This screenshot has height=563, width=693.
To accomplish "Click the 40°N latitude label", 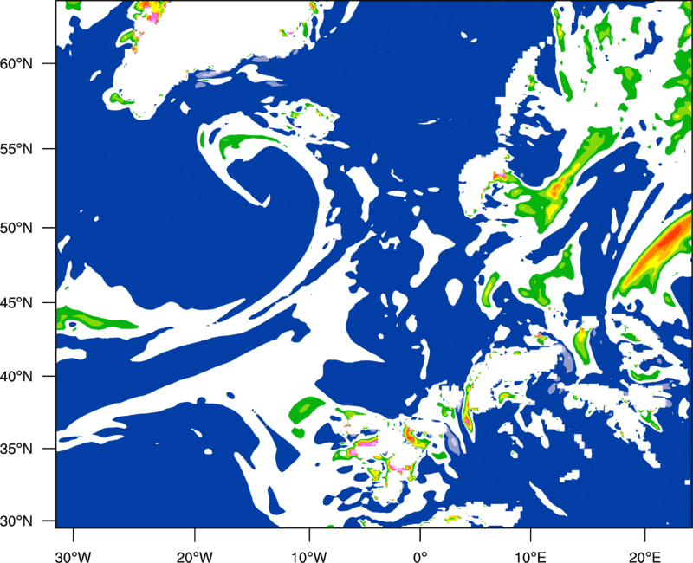I will point(16,377).
